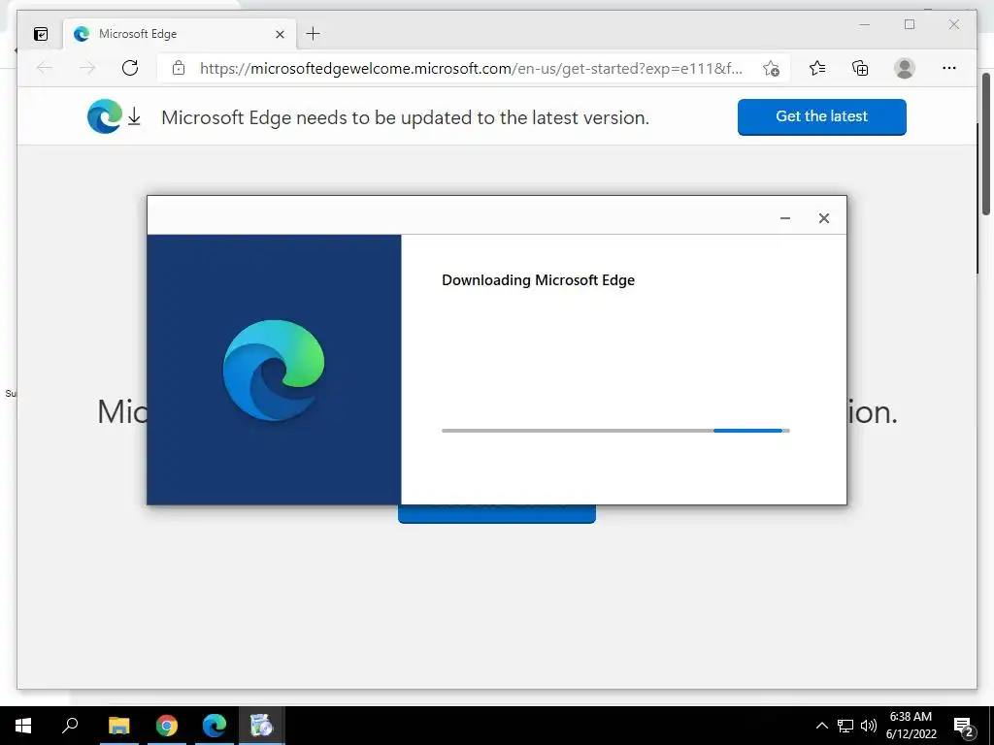Open the user profile menu
The width and height of the screenshot is (994, 745).
tap(905, 68)
